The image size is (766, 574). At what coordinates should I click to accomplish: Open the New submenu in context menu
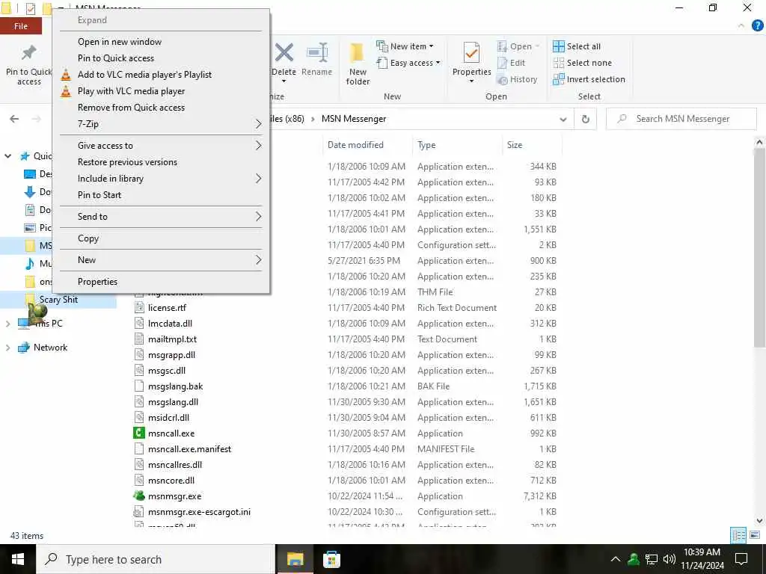coord(162,260)
